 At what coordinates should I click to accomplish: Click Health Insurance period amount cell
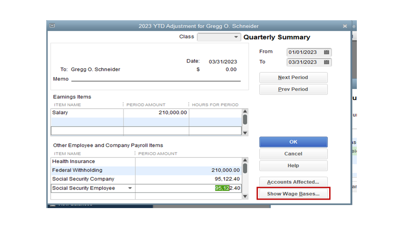[x=188, y=161]
